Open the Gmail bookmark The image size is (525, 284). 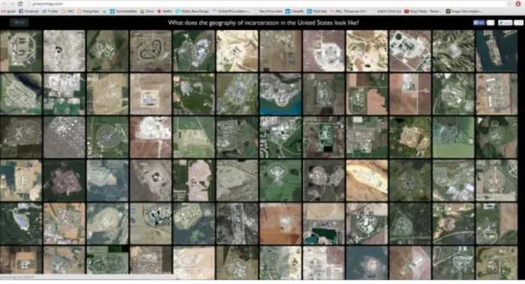pyautogui.click(x=9, y=11)
